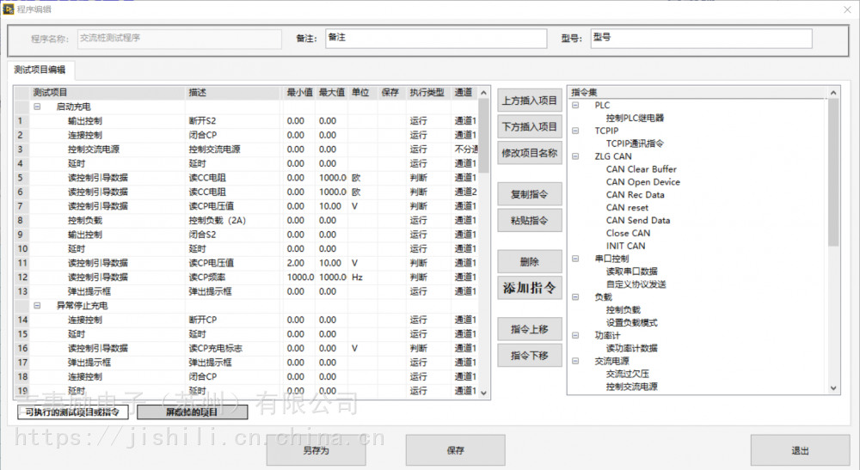860x470 pixels.
Task: Click the 下方插入项目 button
Action: click(529, 126)
